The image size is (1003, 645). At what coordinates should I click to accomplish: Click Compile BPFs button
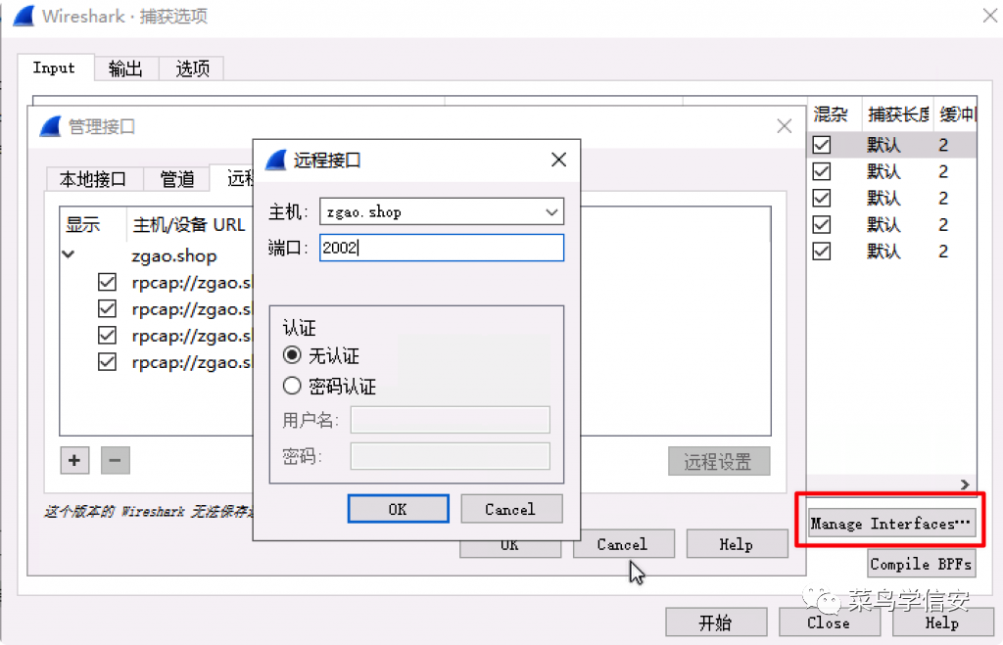pyautogui.click(x=921, y=563)
